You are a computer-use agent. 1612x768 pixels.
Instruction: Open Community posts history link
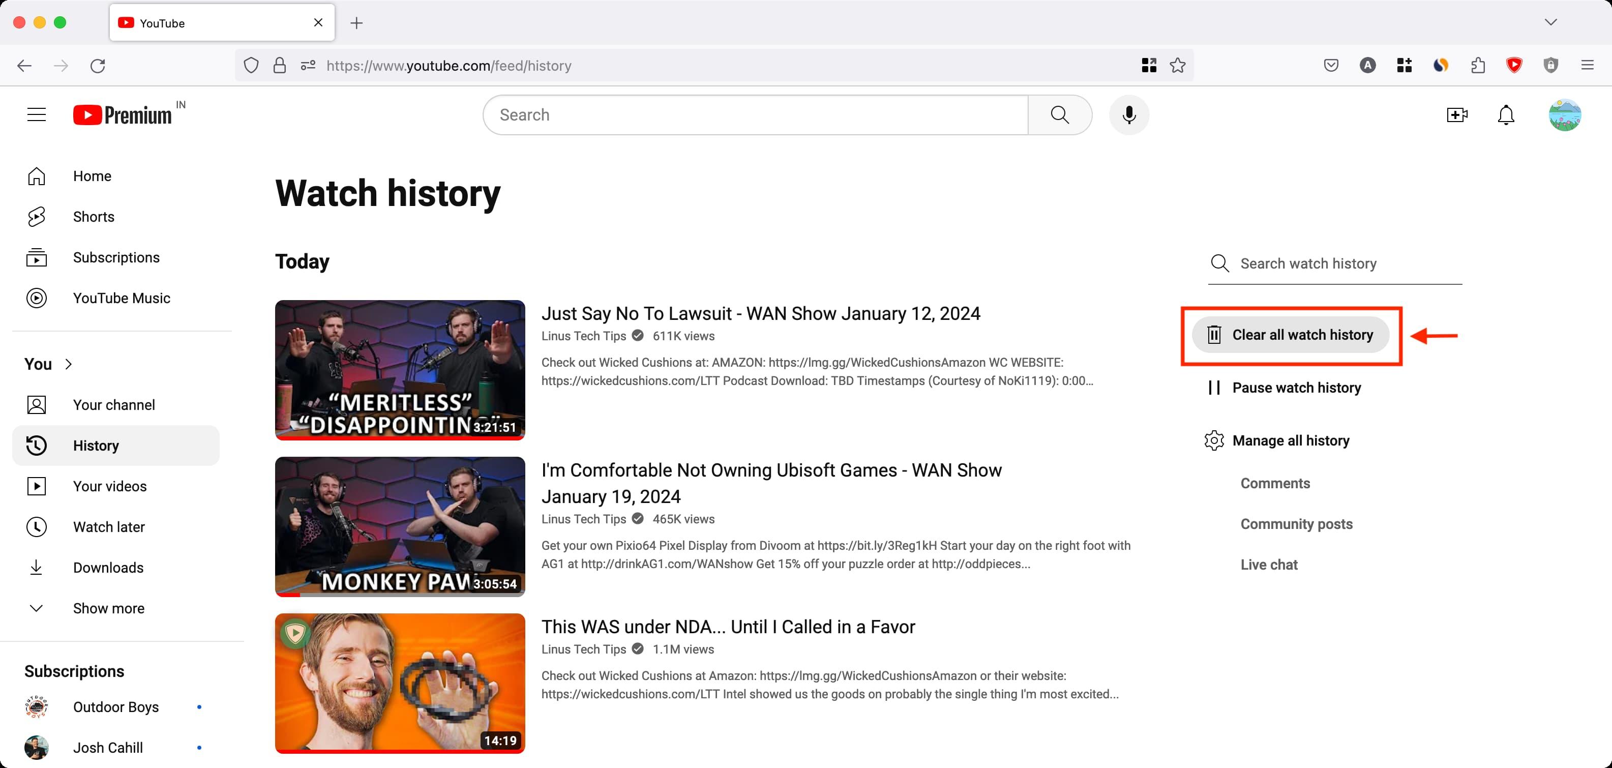point(1296,524)
